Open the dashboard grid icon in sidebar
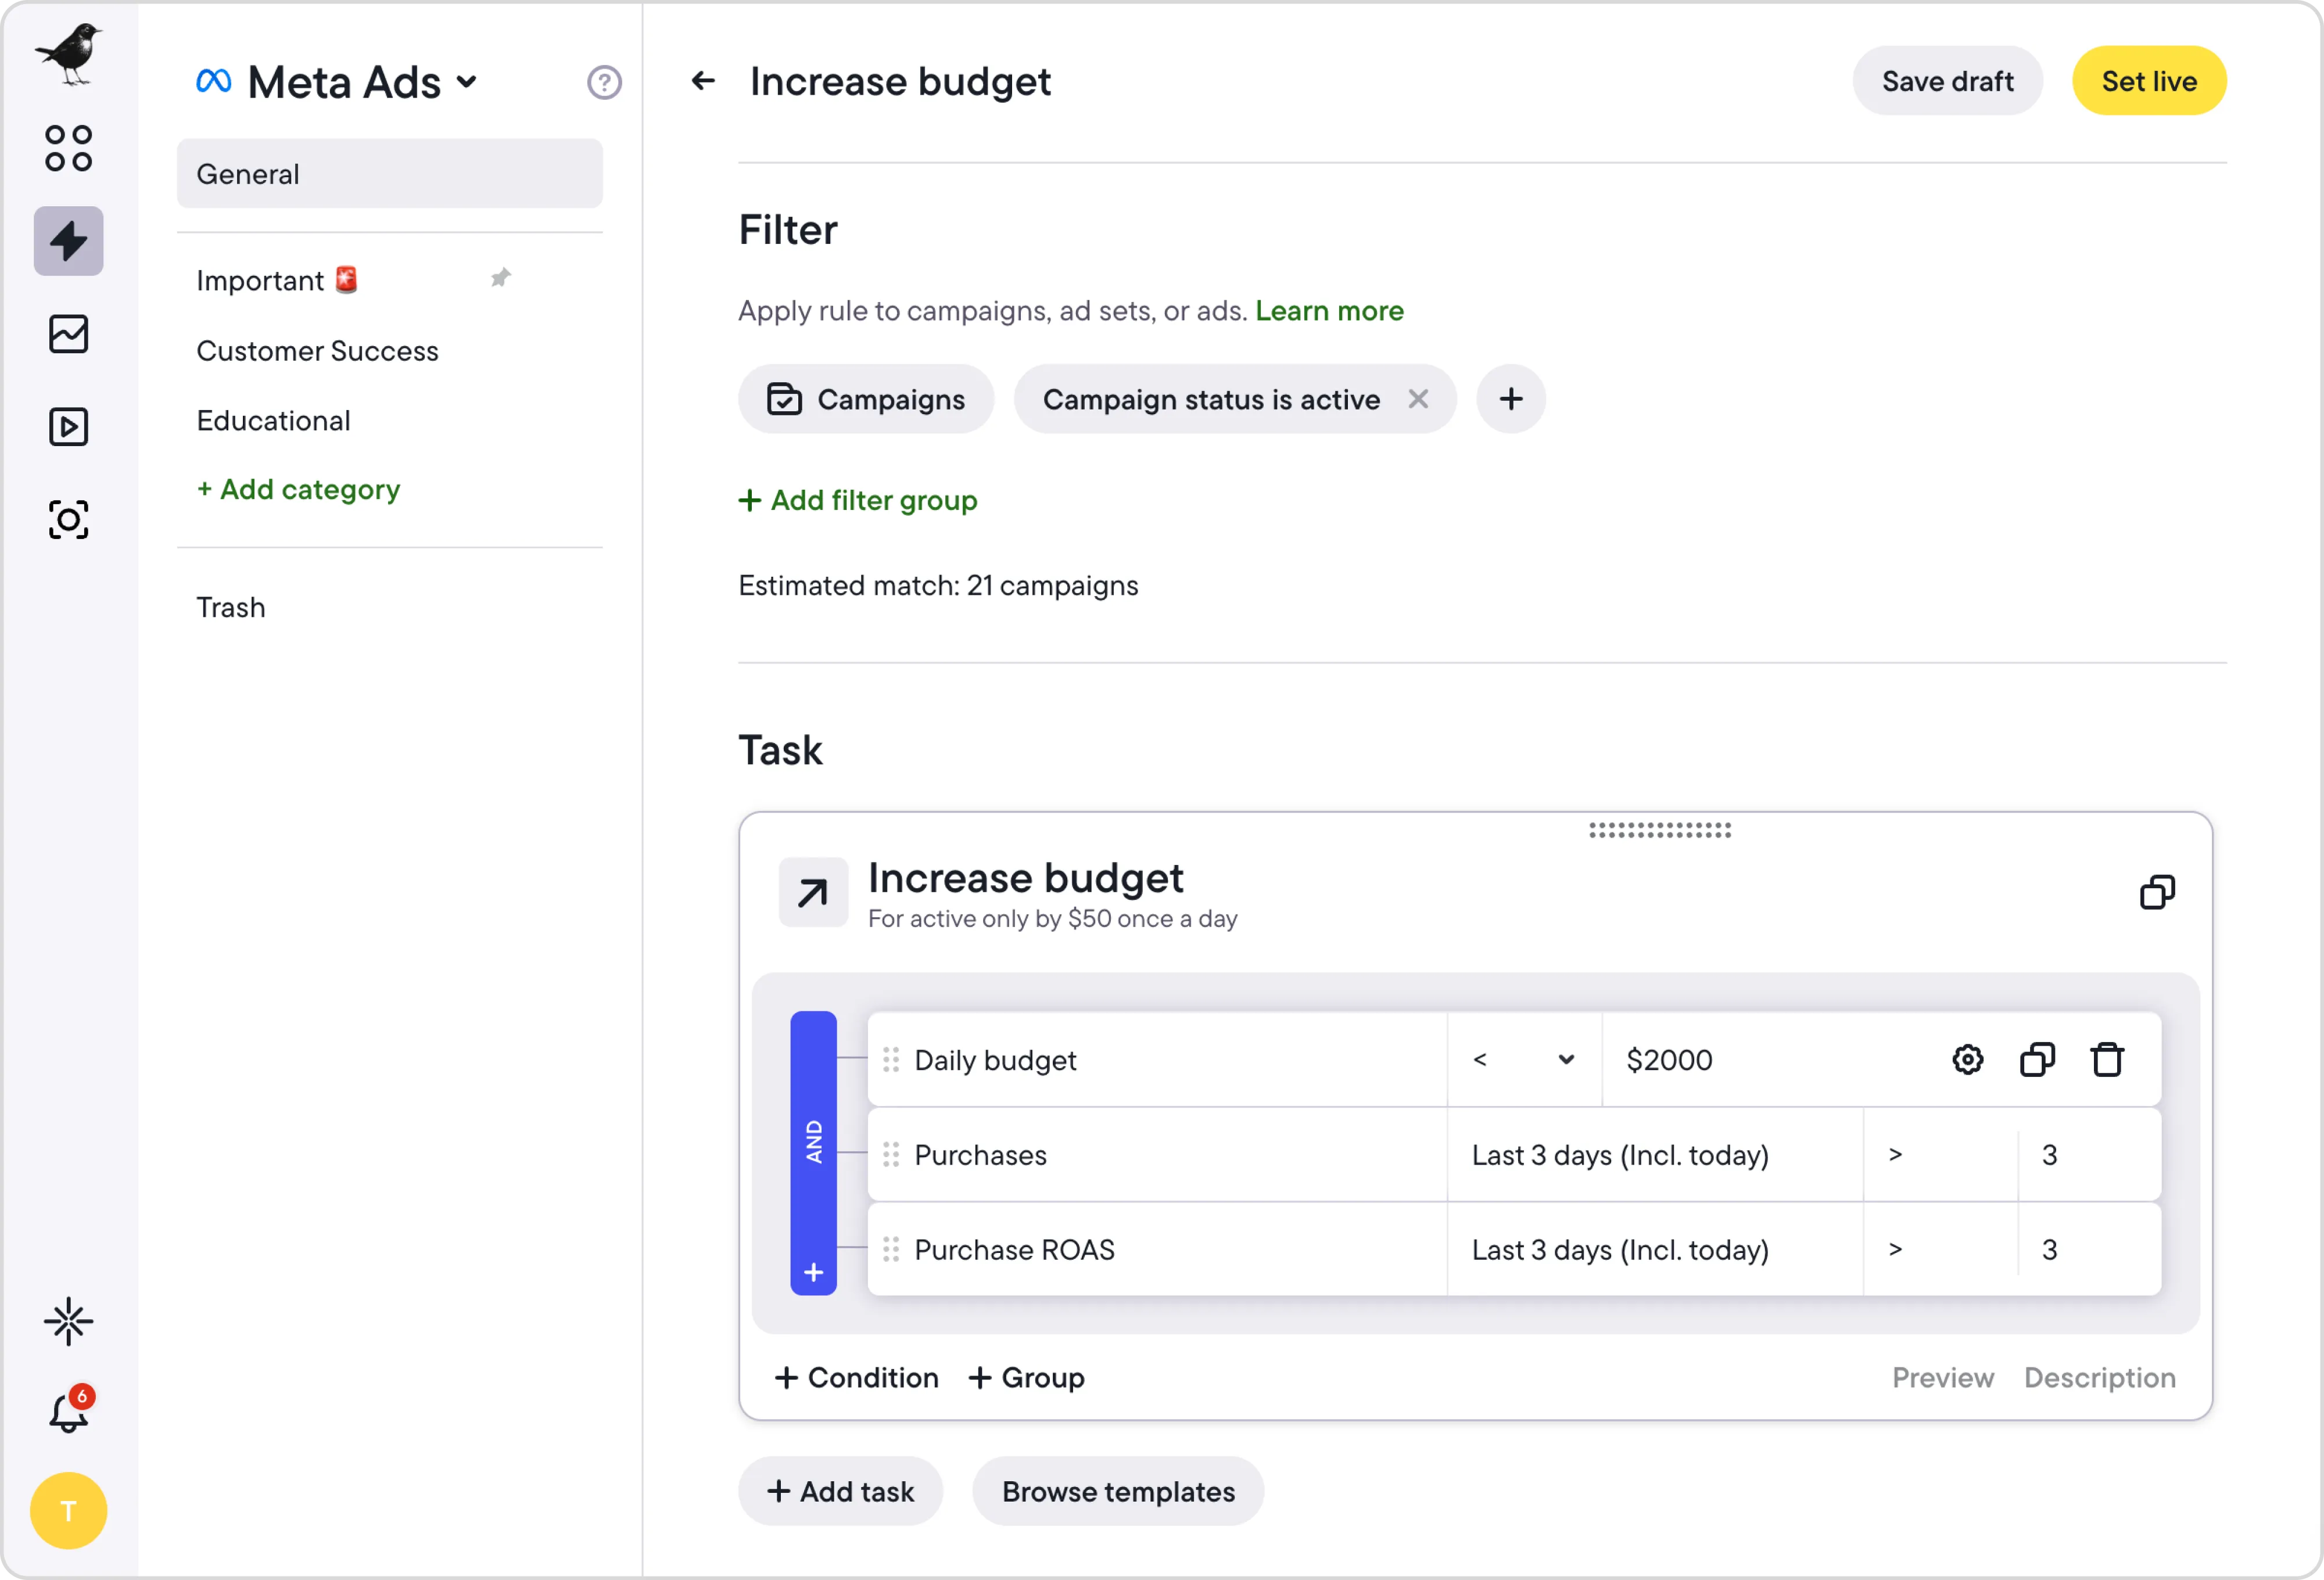 click(x=68, y=148)
